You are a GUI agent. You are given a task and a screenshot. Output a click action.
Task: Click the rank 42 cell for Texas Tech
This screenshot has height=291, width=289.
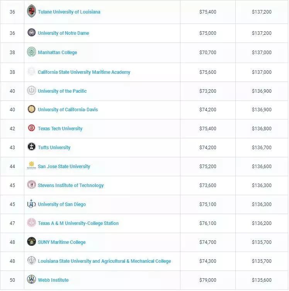pos(12,129)
